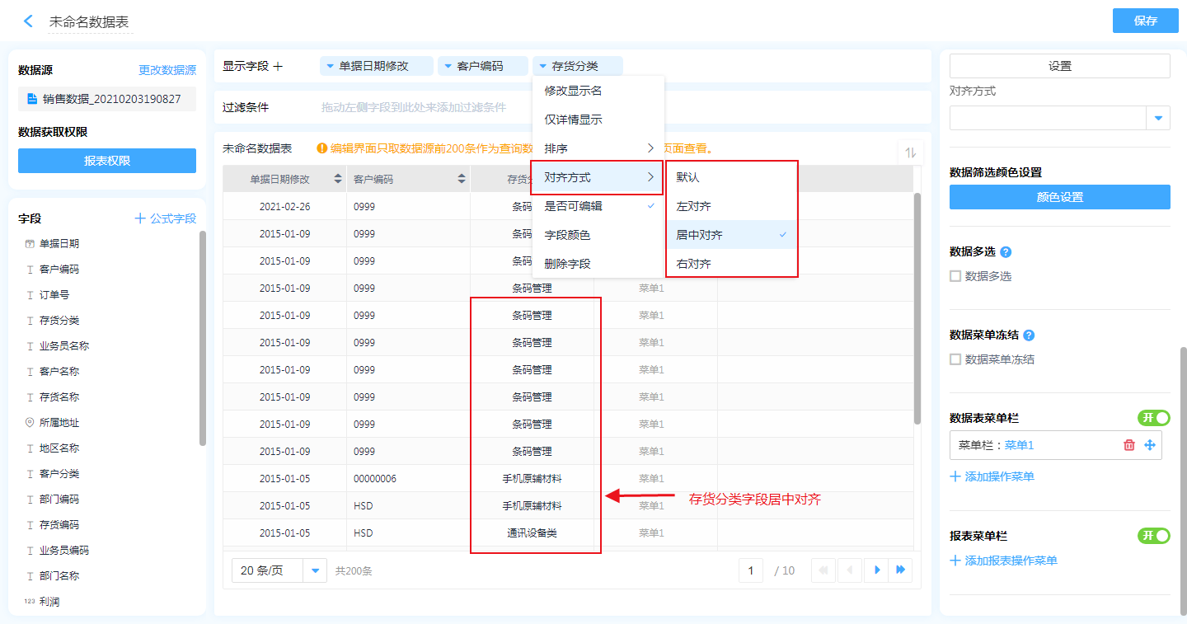Enable the 数据菜单冻结 checkbox
Viewport: 1187px width, 624px height.
(955, 359)
